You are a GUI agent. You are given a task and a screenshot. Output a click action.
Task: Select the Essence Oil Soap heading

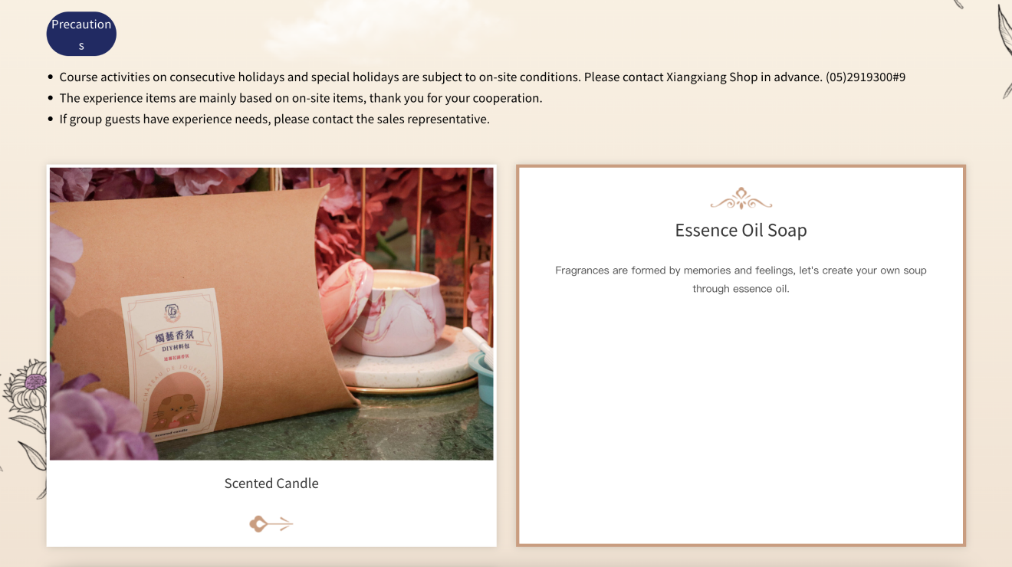741,231
